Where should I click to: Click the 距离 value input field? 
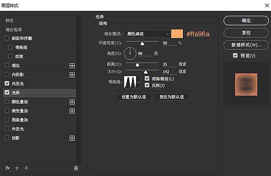[170, 64]
